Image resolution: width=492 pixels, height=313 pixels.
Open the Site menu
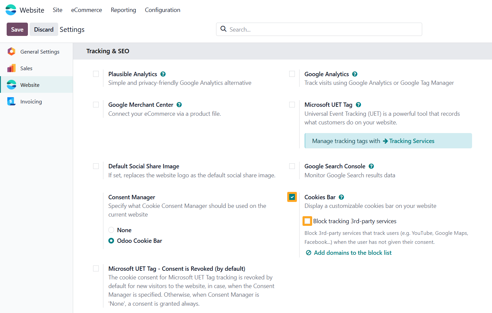[58, 10]
